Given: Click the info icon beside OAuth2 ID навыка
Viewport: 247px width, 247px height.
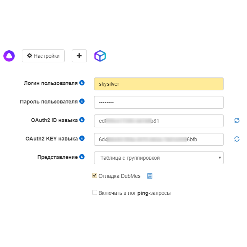Looking at the screenshot, I should (82, 120).
